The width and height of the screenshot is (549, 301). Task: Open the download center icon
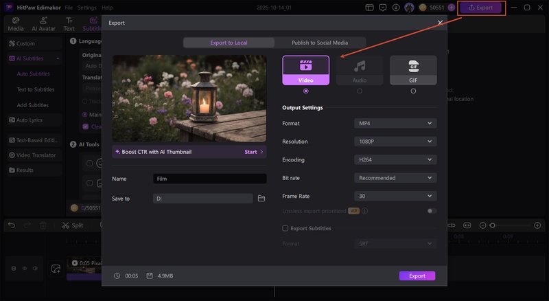(396, 8)
